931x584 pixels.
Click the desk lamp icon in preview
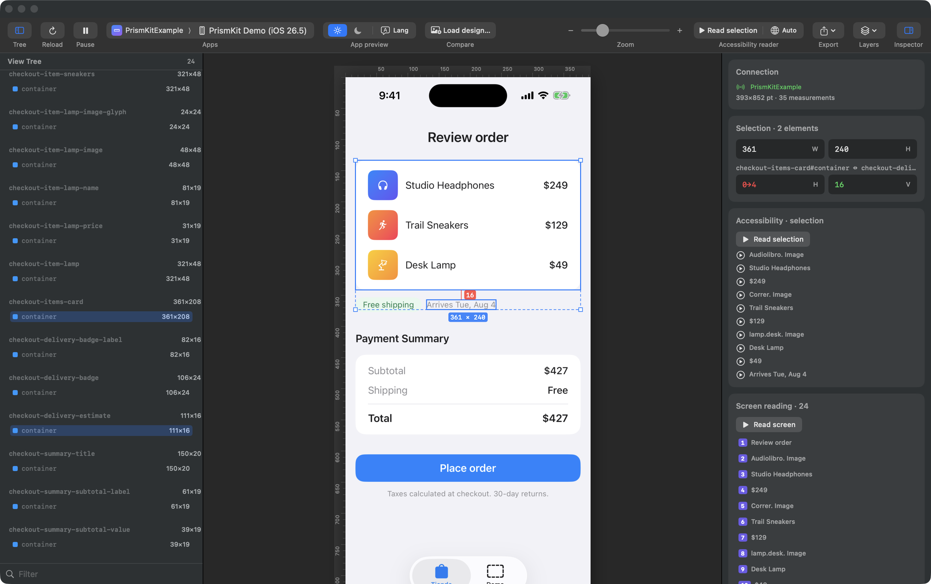[x=383, y=264]
